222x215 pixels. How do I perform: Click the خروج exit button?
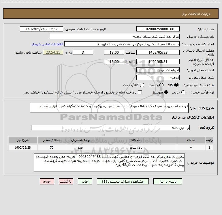point(47,182)
